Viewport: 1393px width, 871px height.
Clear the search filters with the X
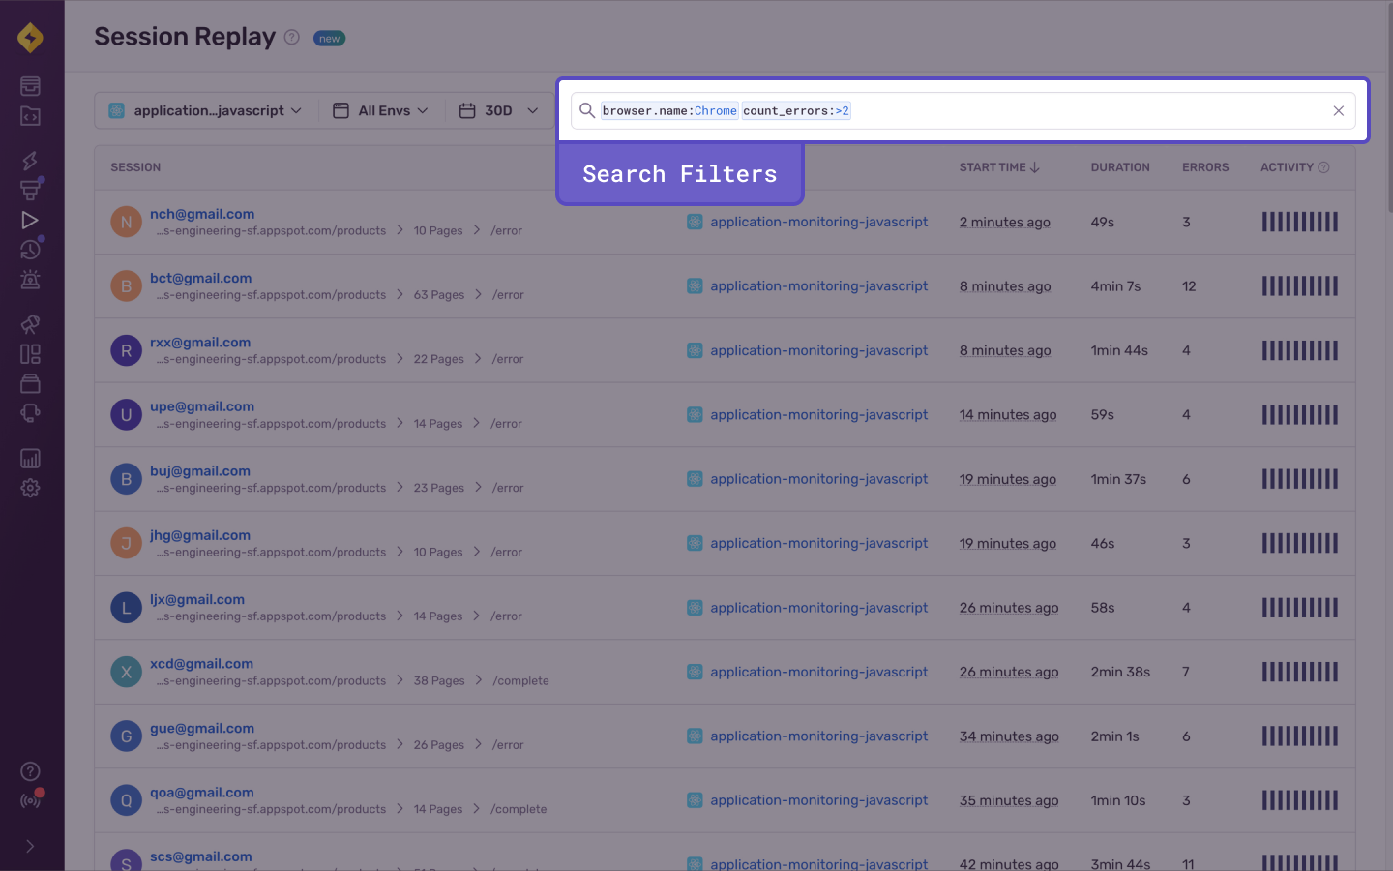(1338, 110)
